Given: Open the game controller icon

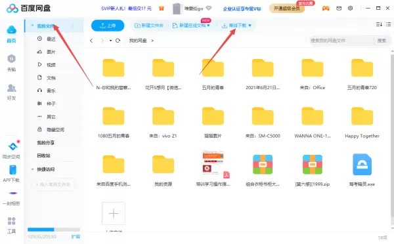Looking at the screenshot, I should [x=326, y=9].
